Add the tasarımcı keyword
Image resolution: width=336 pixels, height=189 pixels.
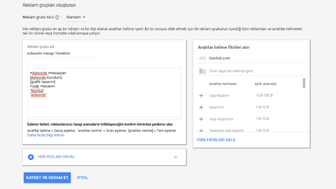pyautogui.click(x=201, y=107)
